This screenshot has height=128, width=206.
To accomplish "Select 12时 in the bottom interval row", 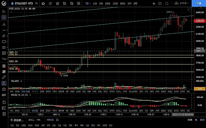I will click(x=105, y=125).
